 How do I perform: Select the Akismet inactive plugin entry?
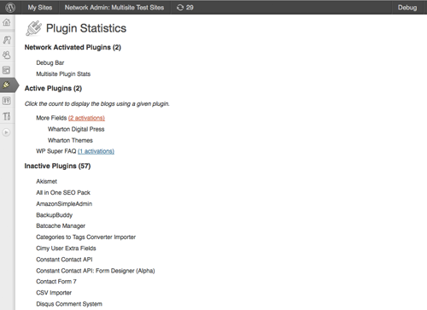tap(46, 181)
